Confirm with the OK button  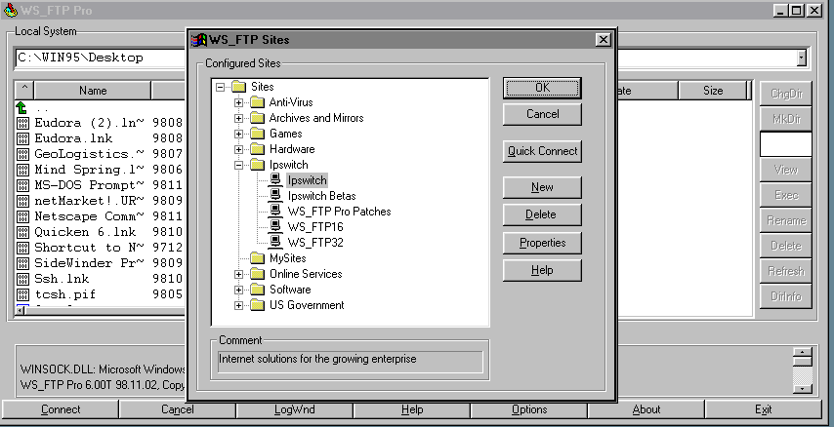pos(542,88)
